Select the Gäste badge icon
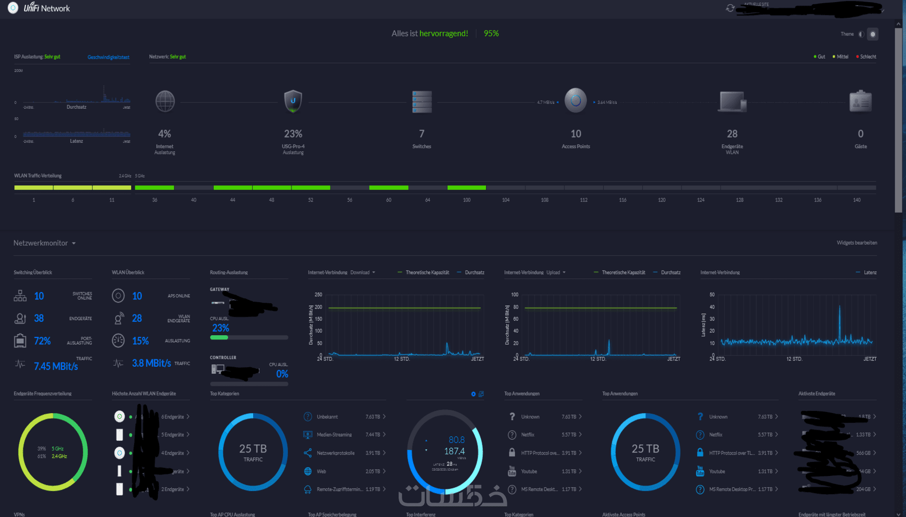This screenshot has width=906, height=517. pos(861,101)
